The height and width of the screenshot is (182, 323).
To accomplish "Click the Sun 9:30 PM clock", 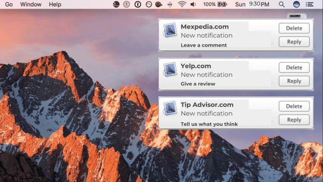I will click(252, 4).
